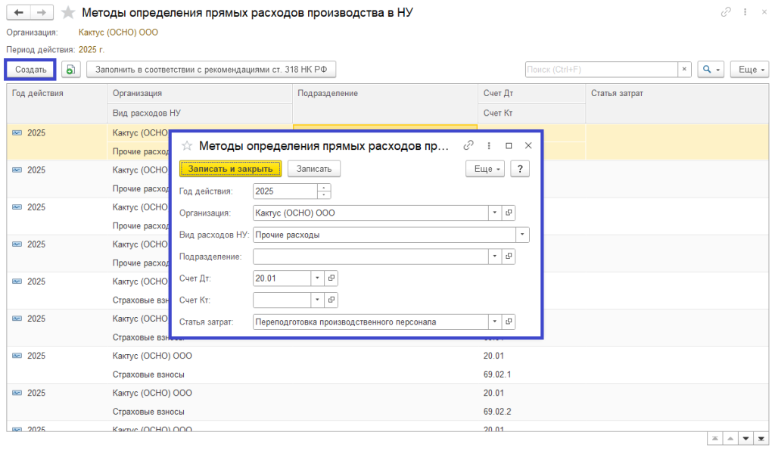Click the star icon in the dialog title

[x=186, y=145]
